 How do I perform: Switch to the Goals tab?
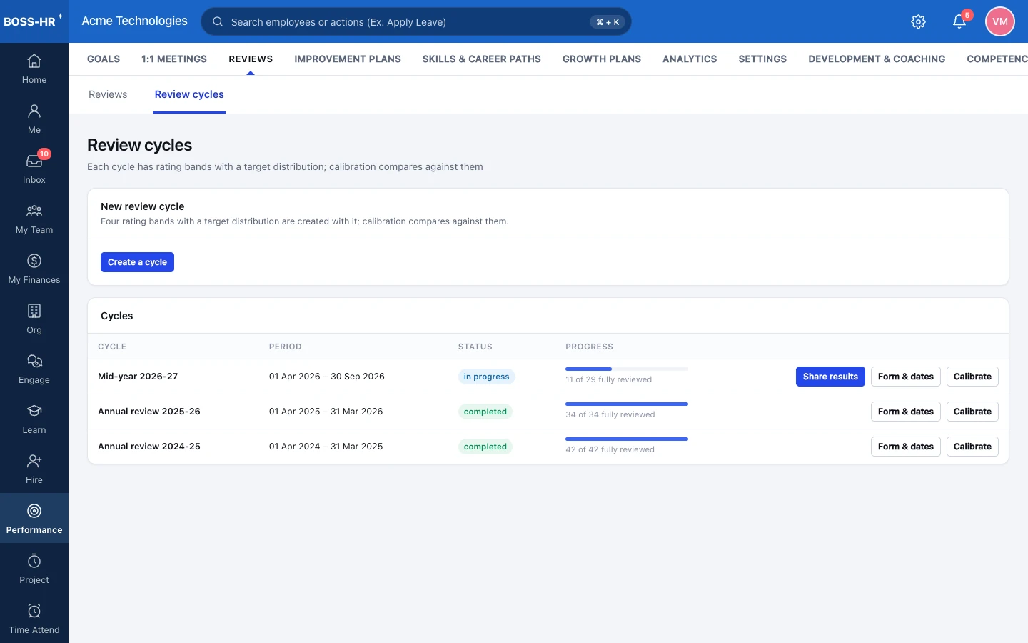tap(104, 59)
